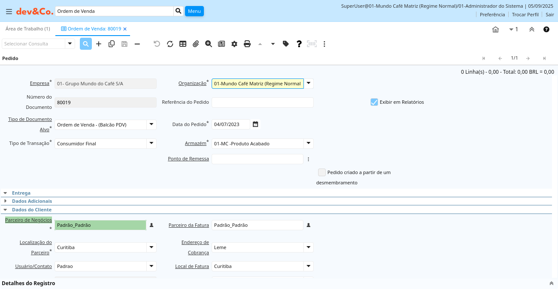Toggle grid view icon
This screenshot has width=558, height=289.
click(183, 44)
